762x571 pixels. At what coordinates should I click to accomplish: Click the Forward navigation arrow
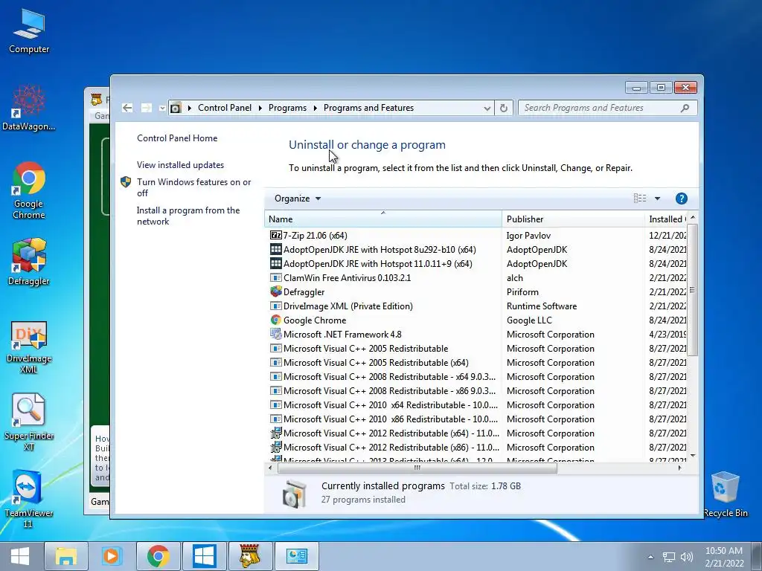coord(147,108)
